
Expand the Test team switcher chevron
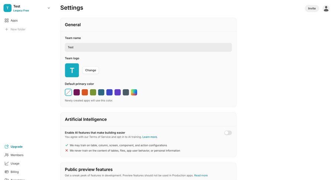click(49, 8)
